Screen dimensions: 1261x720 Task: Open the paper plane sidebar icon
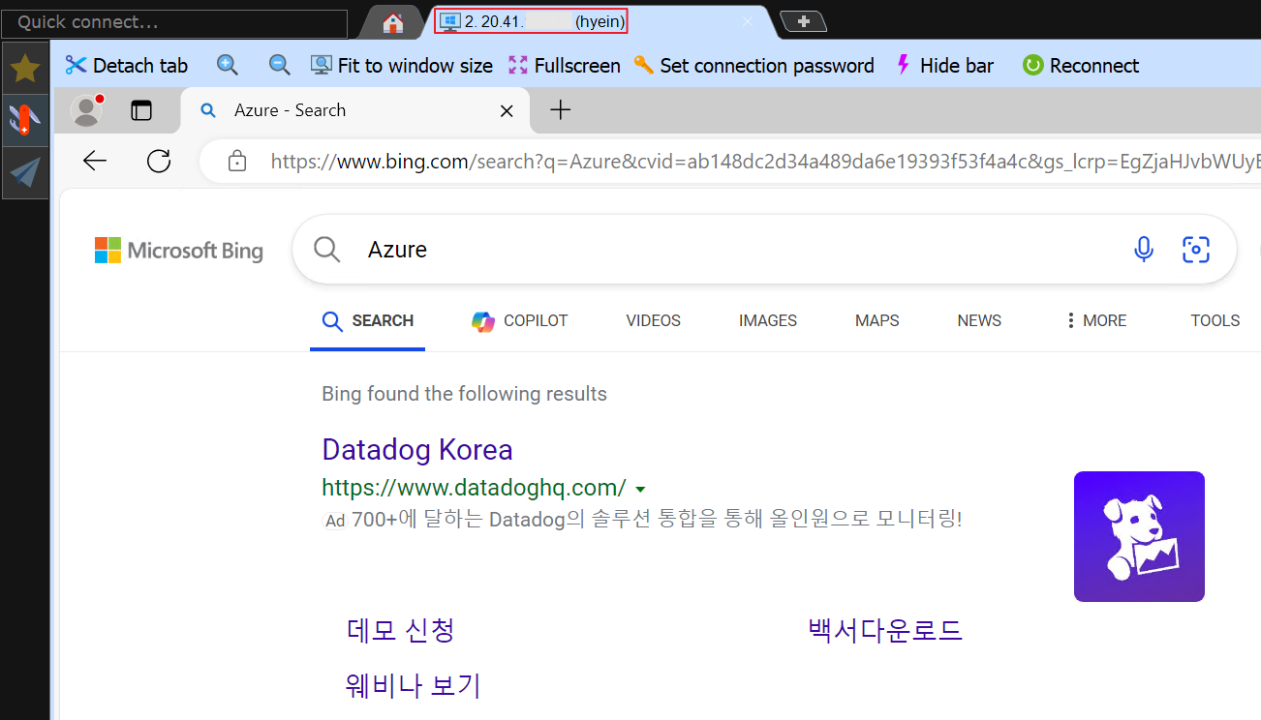25,173
